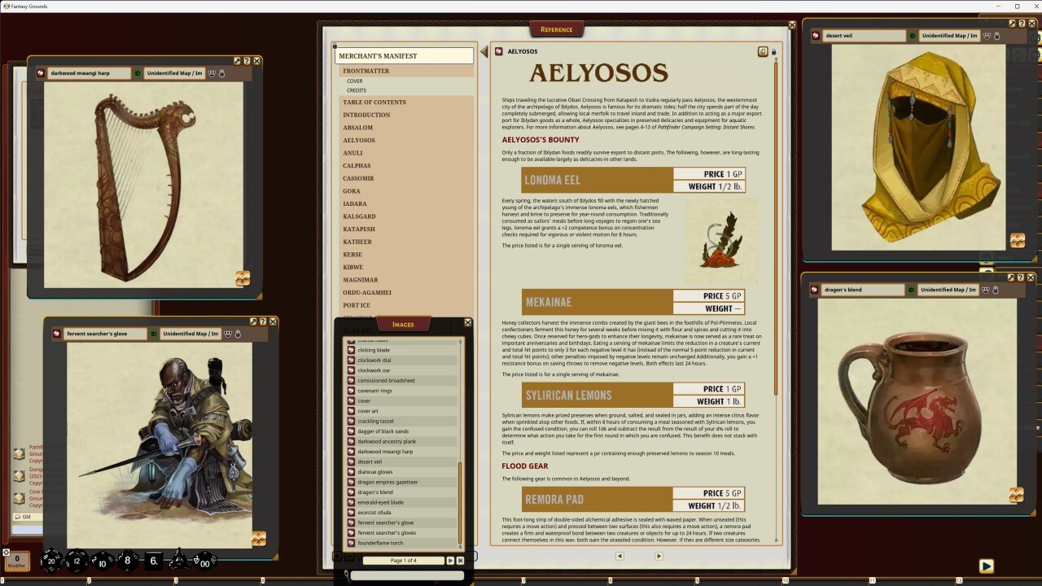Open the AELYOSOS chapter link
1042x586 pixels.
coord(361,139)
